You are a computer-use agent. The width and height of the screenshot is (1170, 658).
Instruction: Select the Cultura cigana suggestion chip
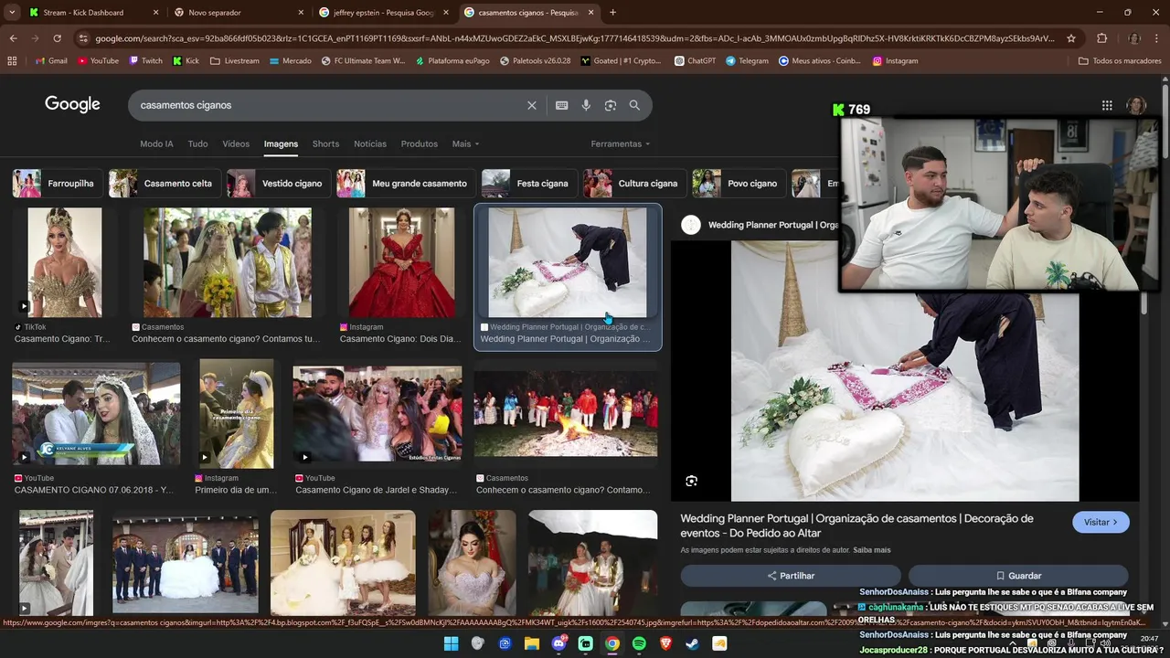633,184
